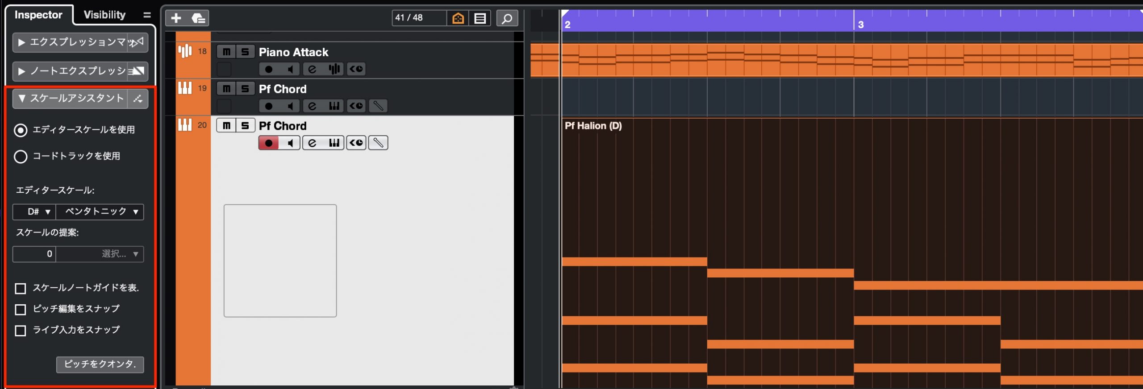Screen dimensions: 1143x389
Task: Click the track filter house icon
Action: [x=458, y=18]
